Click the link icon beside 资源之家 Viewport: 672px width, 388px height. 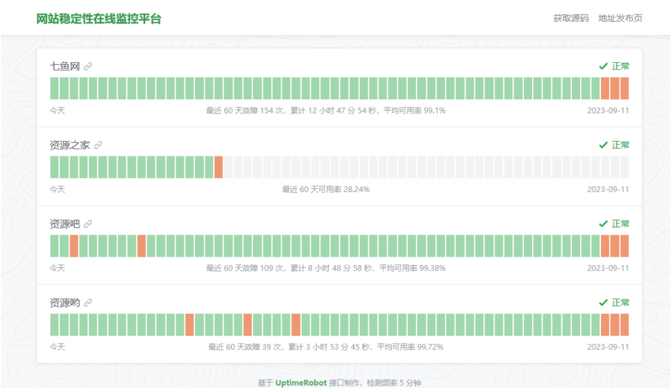click(x=98, y=145)
